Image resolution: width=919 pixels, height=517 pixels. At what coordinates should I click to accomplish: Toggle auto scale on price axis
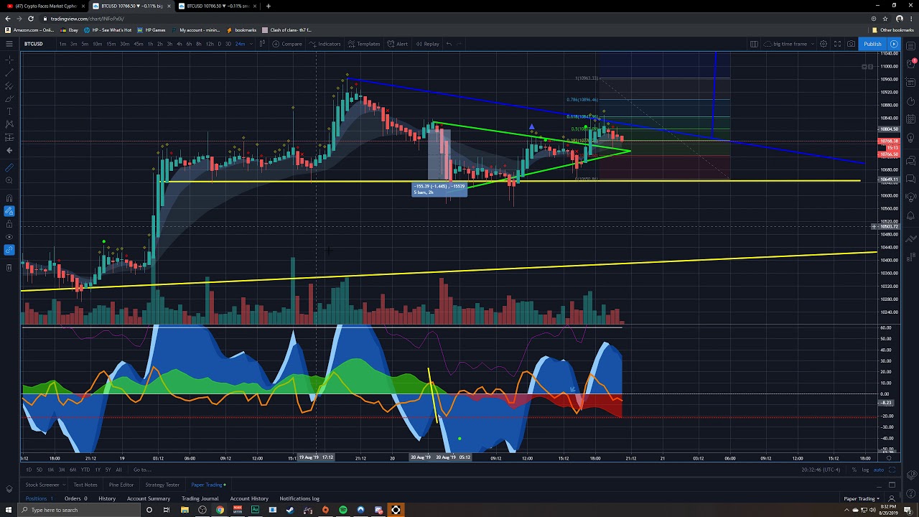pyautogui.click(x=879, y=470)
